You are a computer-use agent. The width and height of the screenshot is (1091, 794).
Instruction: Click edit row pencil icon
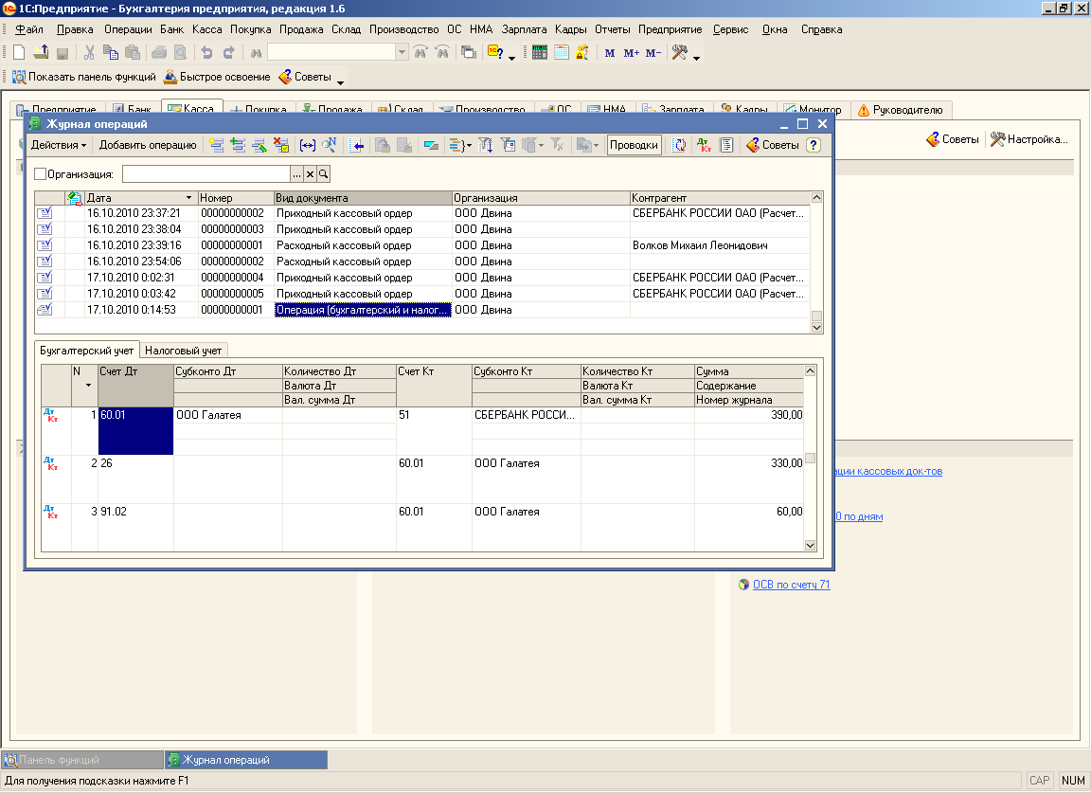tap(259, 145)
